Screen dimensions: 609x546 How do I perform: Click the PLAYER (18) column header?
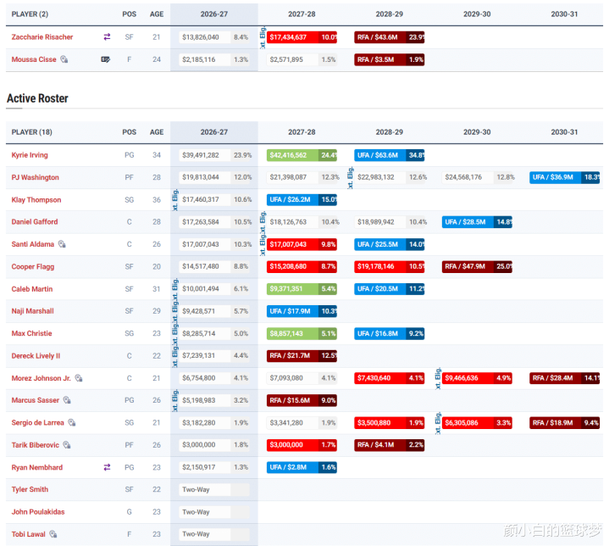coord(32,132)
